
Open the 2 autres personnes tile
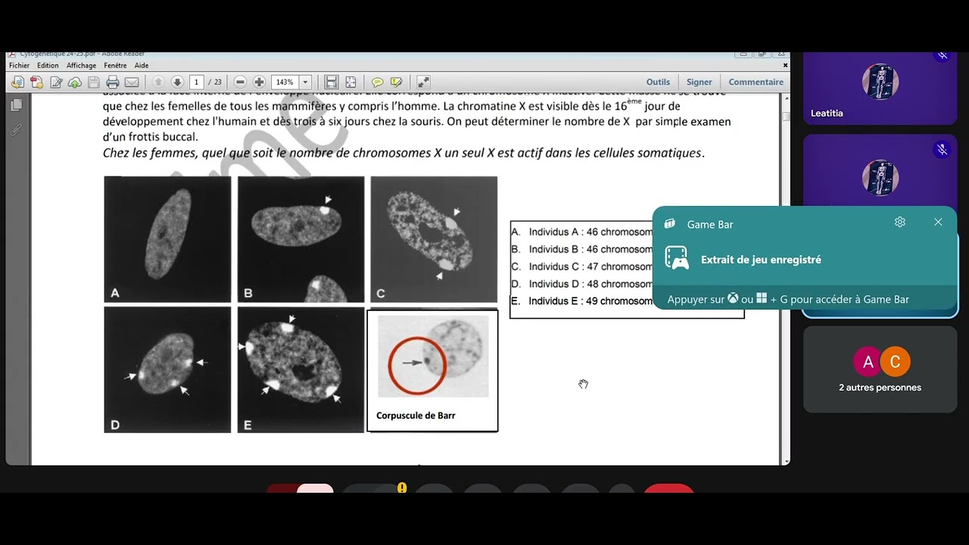(x=880, y=369)
